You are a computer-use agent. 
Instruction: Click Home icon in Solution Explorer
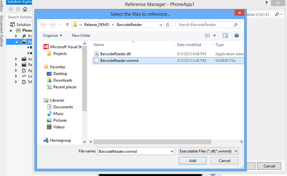[25, 9]
